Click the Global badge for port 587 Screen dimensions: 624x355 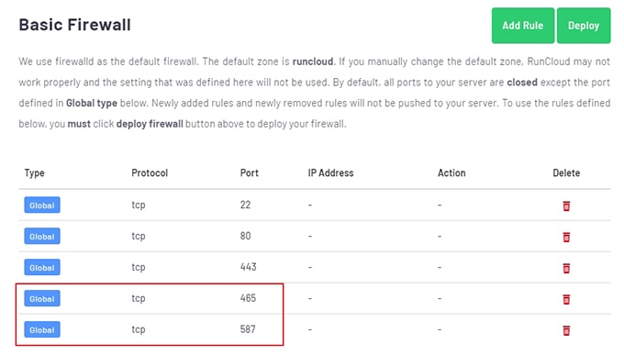click(42, 329)
